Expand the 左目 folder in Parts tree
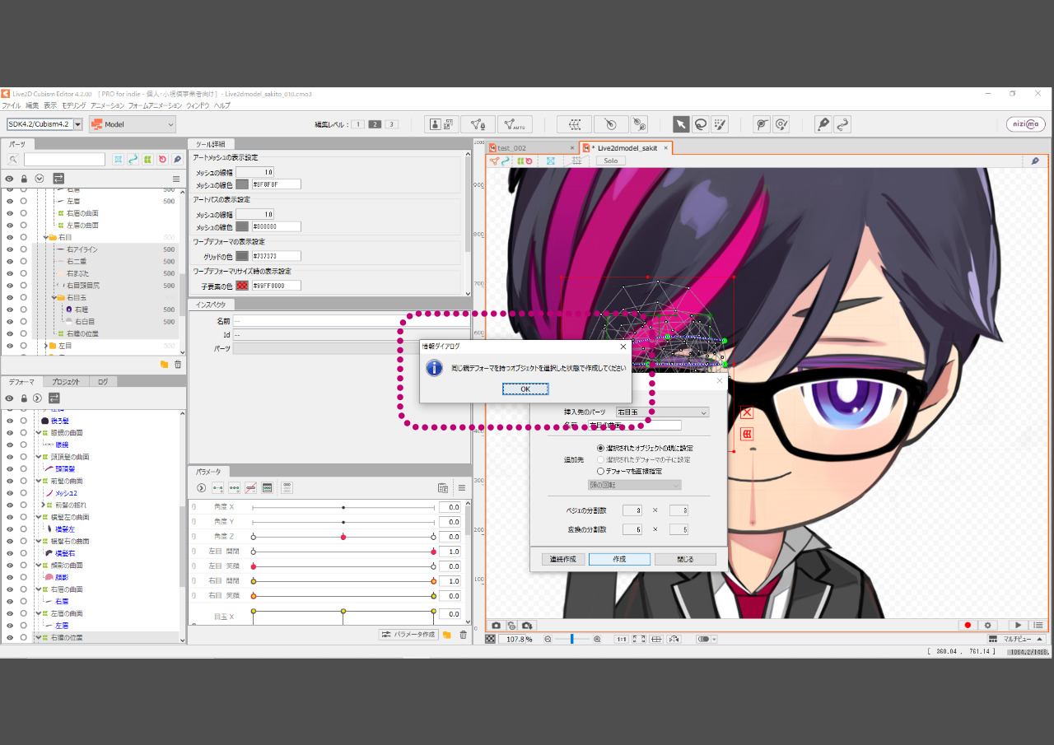This screenshot has height=745, width=1054. pos(46,346)
